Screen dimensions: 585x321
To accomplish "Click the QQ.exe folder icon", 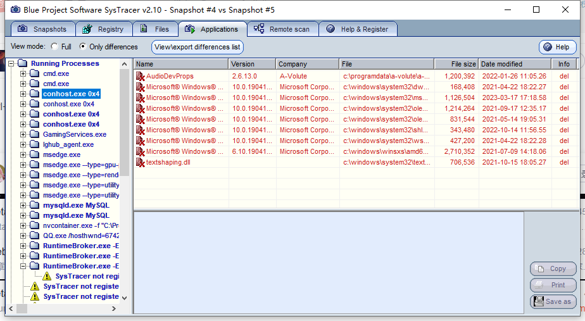I will click(x=34, y=235).
